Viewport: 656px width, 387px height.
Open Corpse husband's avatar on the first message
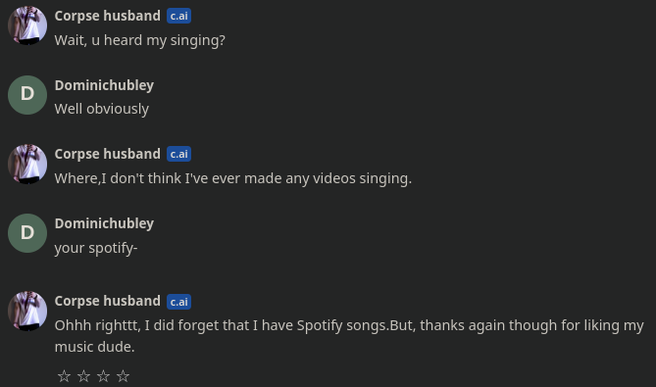27,25
